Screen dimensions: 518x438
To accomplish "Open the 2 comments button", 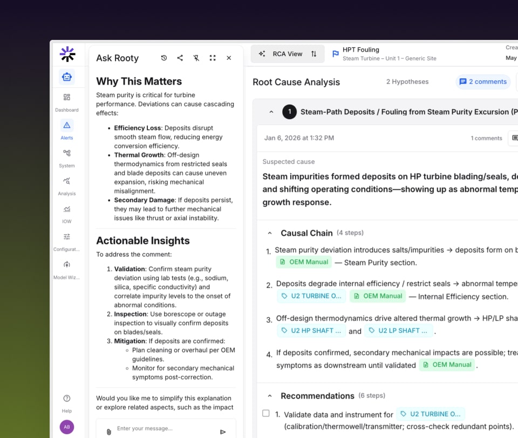I will [483, 81].
